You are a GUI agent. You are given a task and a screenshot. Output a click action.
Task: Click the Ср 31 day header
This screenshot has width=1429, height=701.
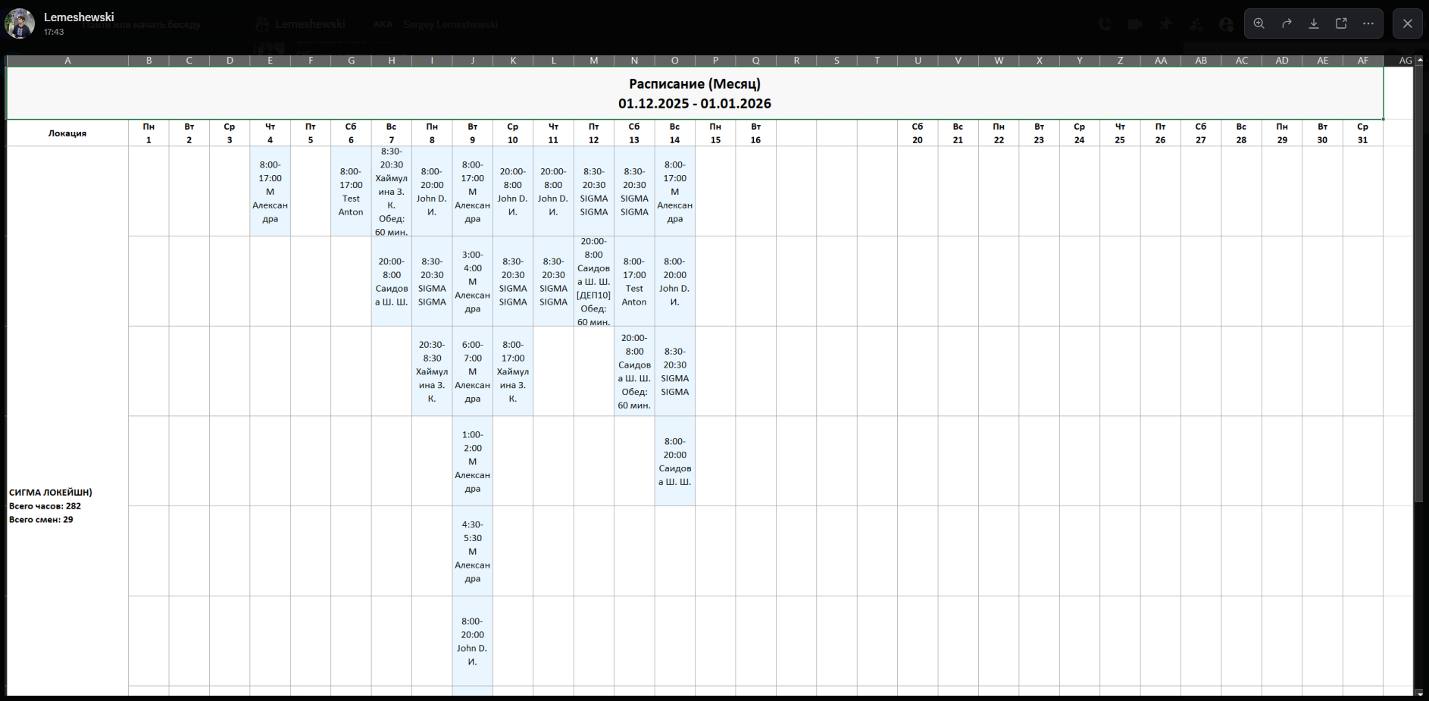click(x=1362, y=133)
